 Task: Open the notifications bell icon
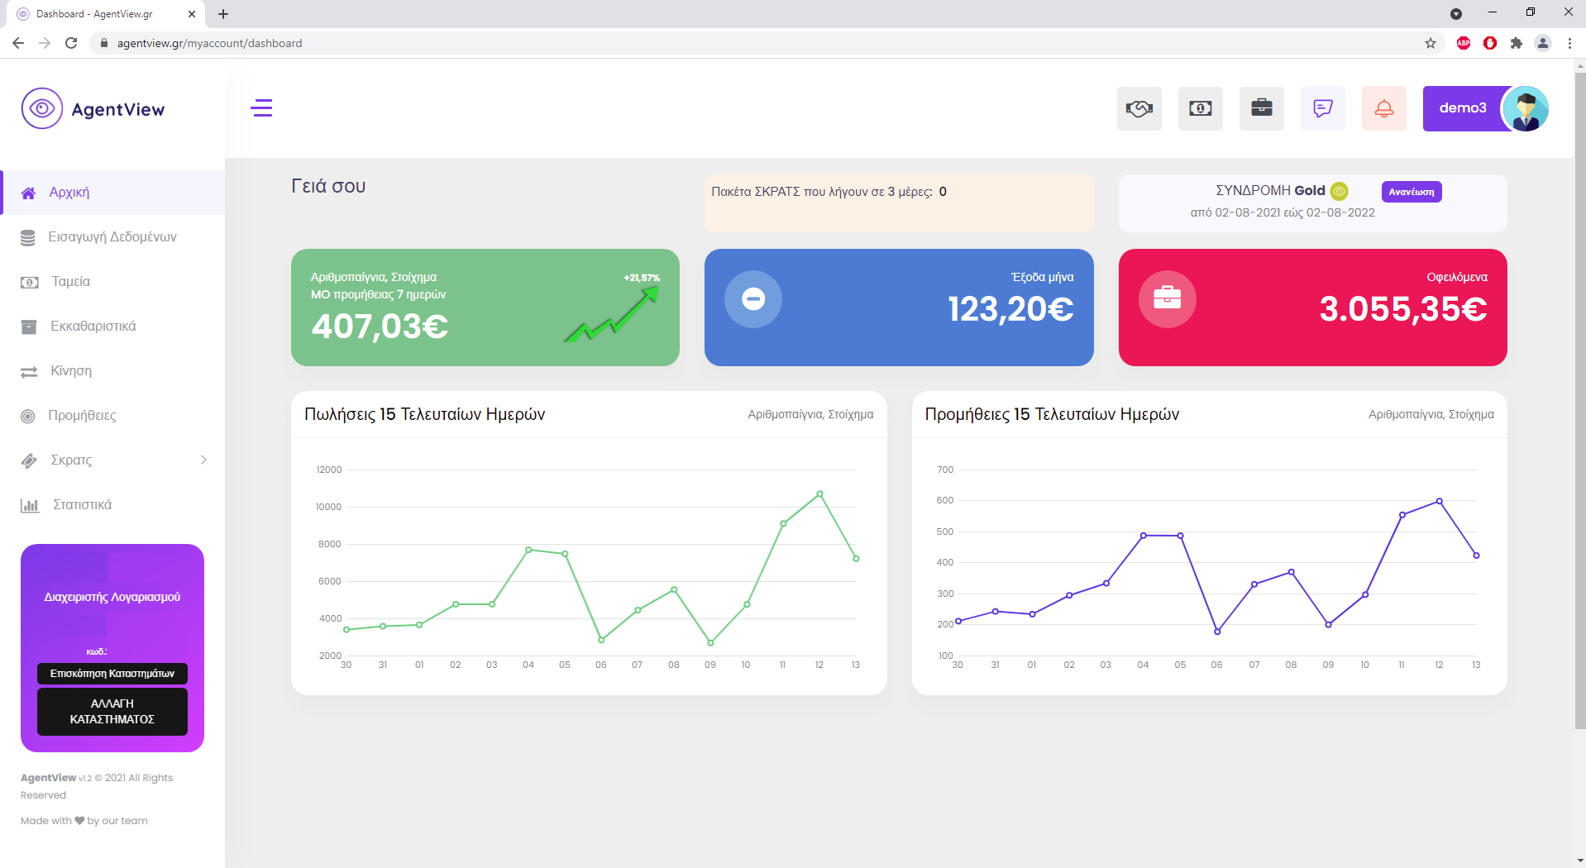(1383, 108)
